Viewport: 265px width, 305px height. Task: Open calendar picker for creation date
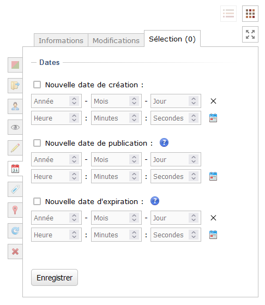213,118
